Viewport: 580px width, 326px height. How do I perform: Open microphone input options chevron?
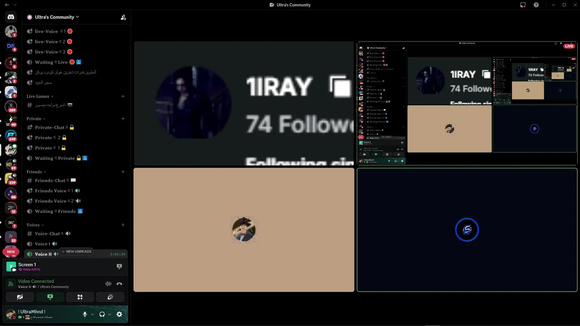click(92, 314)
